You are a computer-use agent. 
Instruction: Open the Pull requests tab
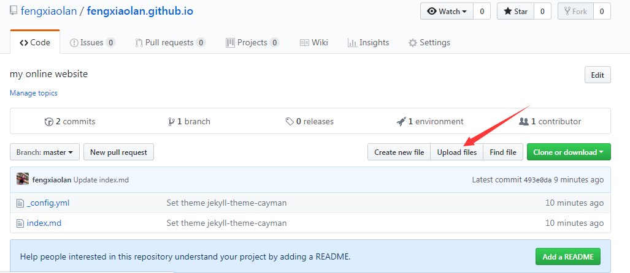[x=171, y=42]
